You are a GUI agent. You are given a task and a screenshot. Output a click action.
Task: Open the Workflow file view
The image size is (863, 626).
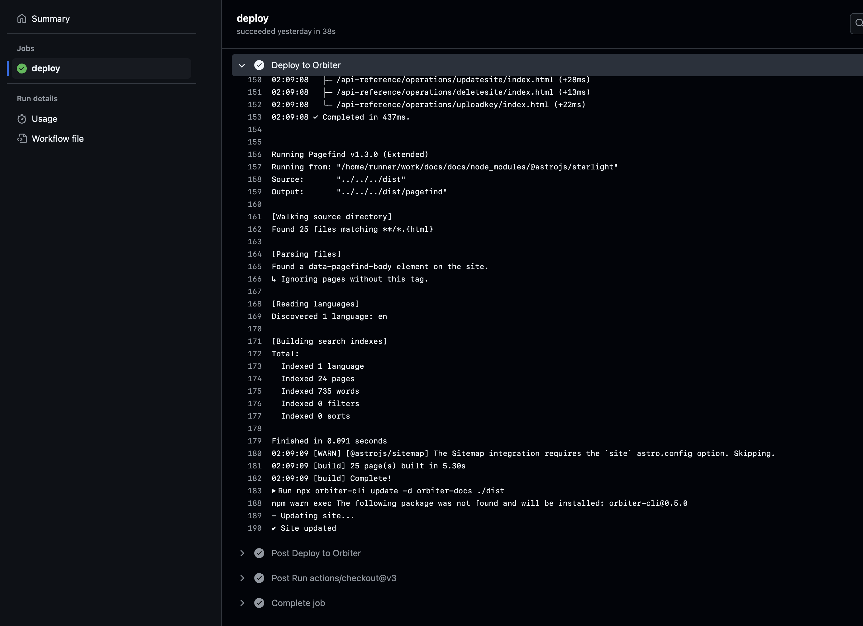click(x=57, y=138)
